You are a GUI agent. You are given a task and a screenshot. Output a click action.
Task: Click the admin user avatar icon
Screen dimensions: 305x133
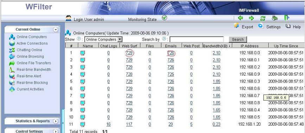68,18
